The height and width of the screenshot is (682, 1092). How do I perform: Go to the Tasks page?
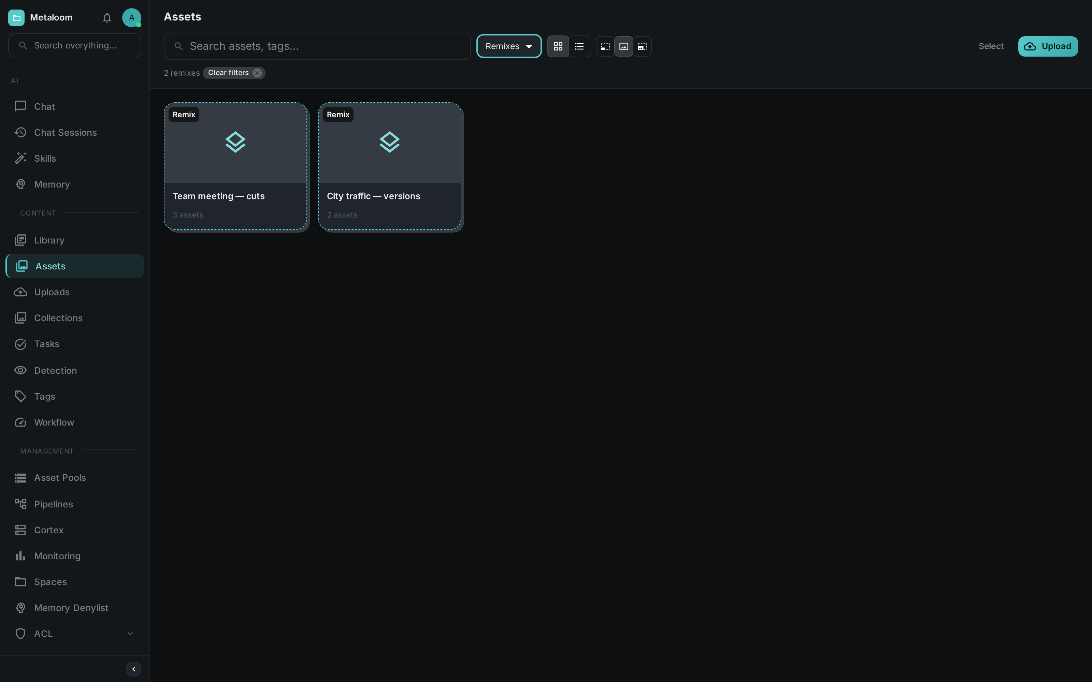coord(74,344)
